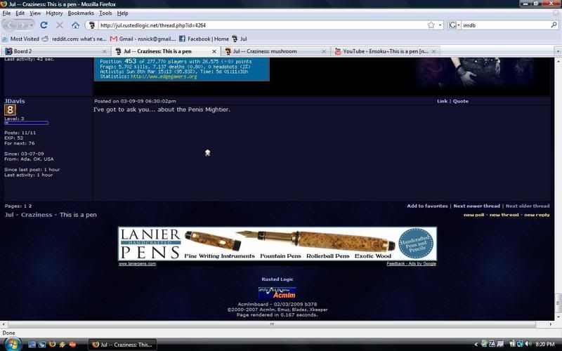The image size is (562, 351).
Task: Click the site favicon in the address bar
Action: (x=92, y=25)
